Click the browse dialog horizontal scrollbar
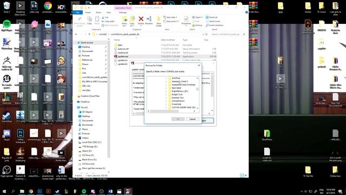Screen dimensions: 346x195 tap(164, 111)
